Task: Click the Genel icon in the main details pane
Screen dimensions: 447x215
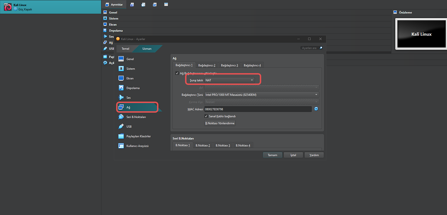Action: pos(105,12)
